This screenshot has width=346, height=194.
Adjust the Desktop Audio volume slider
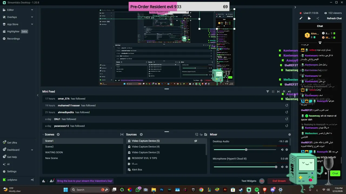pyautogui.click(x=245, y=150)
